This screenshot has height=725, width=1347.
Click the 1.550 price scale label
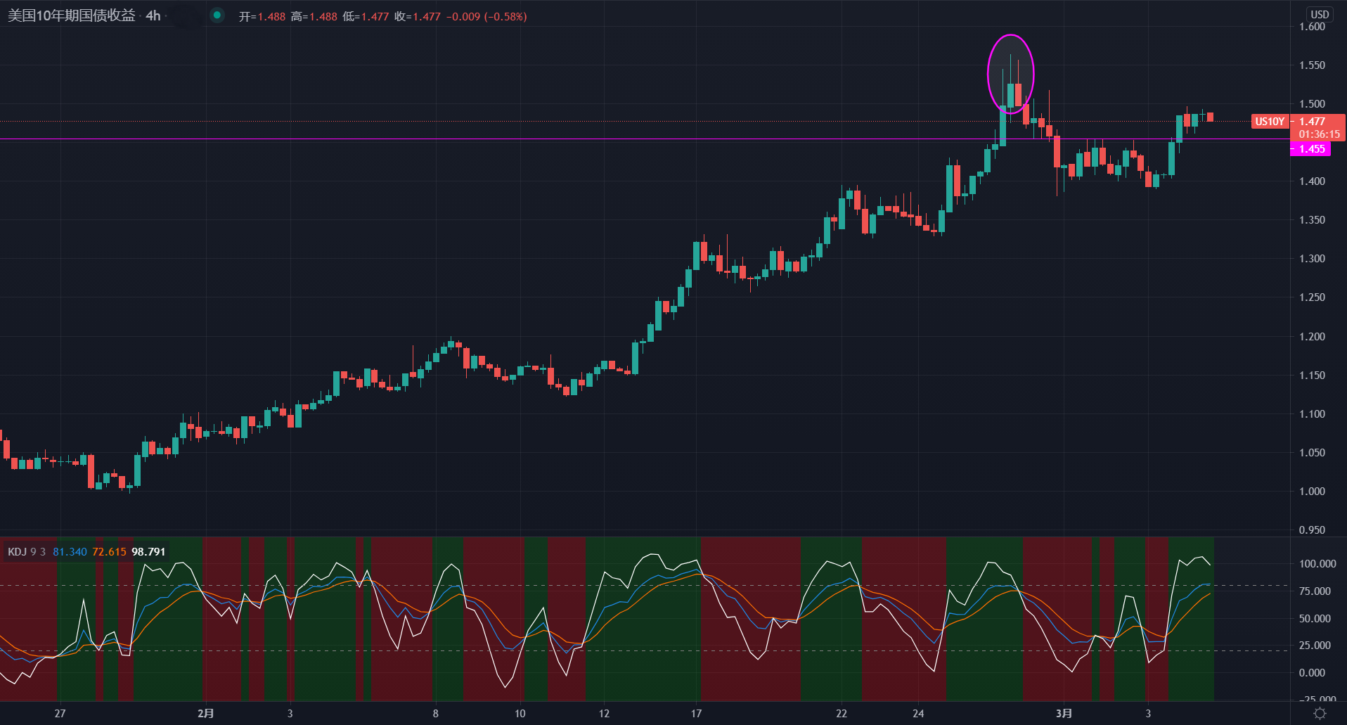[x=1312, y=65]
